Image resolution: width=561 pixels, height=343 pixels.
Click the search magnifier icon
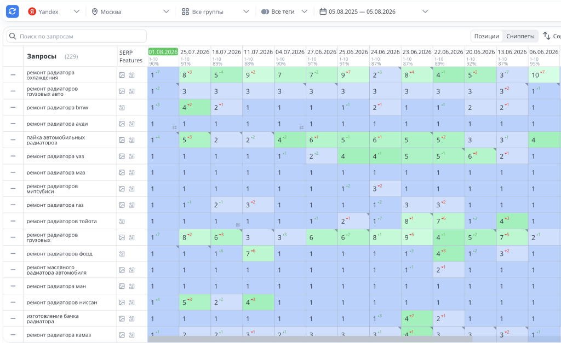(x=13, y=36)
